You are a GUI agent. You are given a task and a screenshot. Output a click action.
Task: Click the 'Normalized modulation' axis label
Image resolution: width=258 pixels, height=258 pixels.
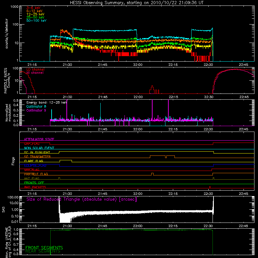coord(8,113)
